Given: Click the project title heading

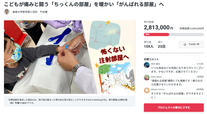Looking at the screenshot, I should click(x=84, y=4).
